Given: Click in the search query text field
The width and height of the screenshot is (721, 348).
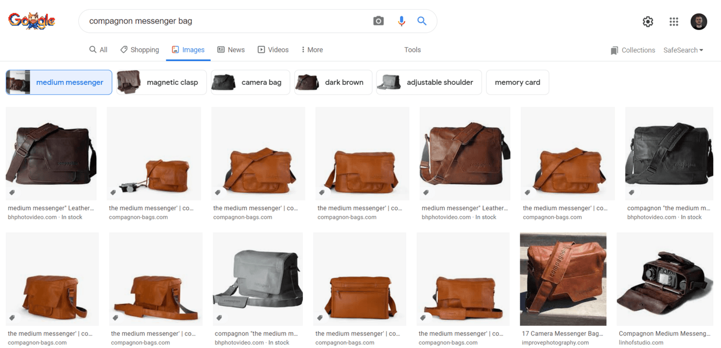Looking at the screenshot, I should point(227,21).
